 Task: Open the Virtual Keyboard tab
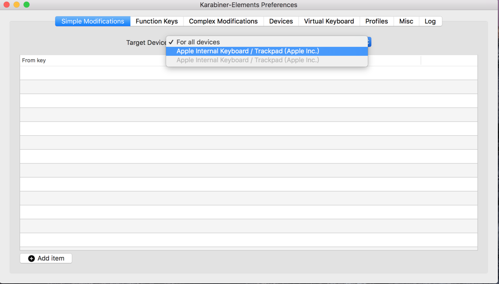[x=329, y=21]
